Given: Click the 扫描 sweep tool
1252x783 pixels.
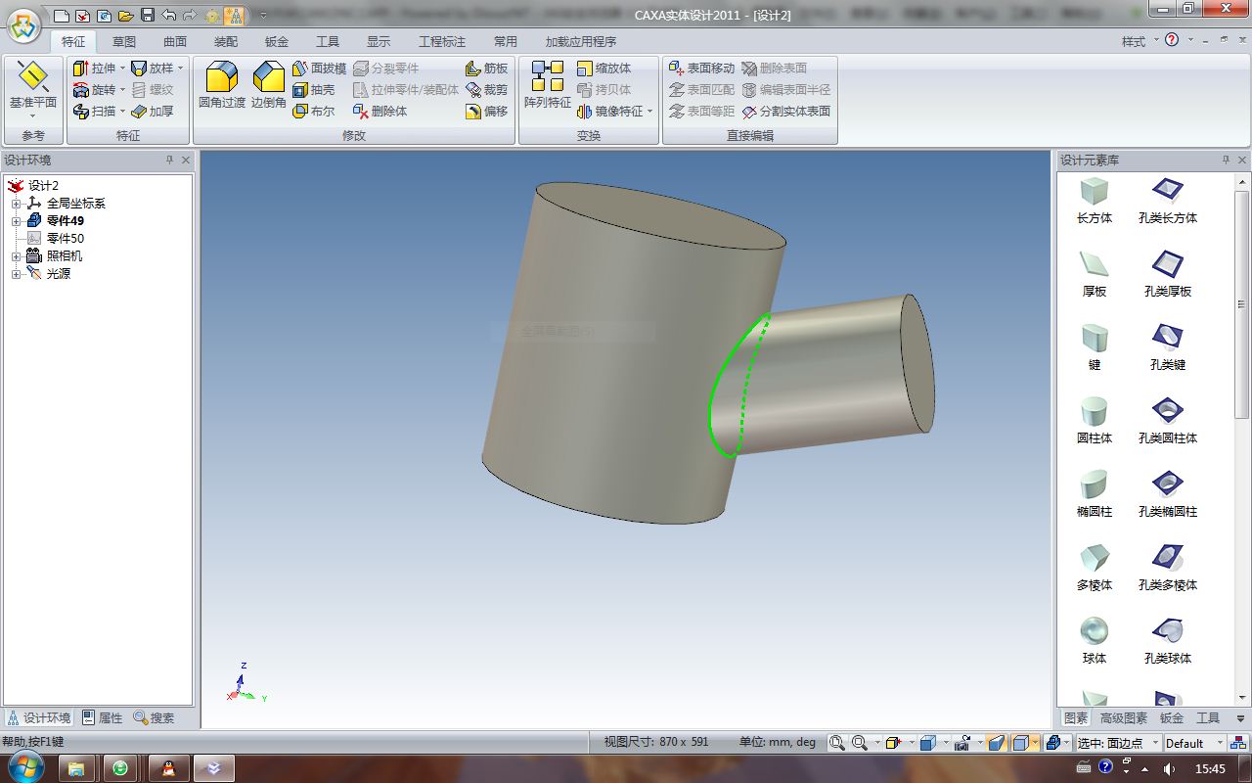Looking at the screenshot, I should (x=95, y=112).
